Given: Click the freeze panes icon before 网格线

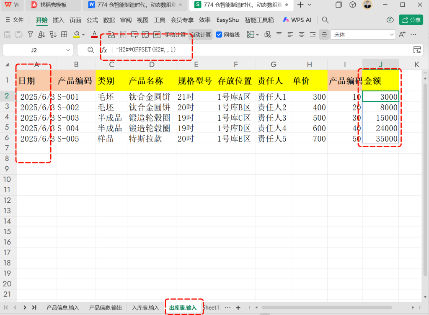Looking at the screenshot, I should (x=157, y=34).
